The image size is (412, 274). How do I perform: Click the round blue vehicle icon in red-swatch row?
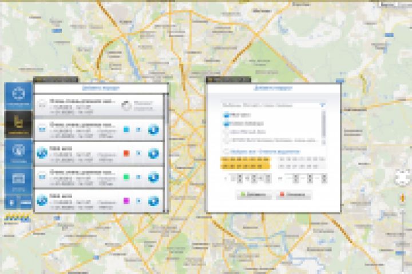click(x=42, y=153)
